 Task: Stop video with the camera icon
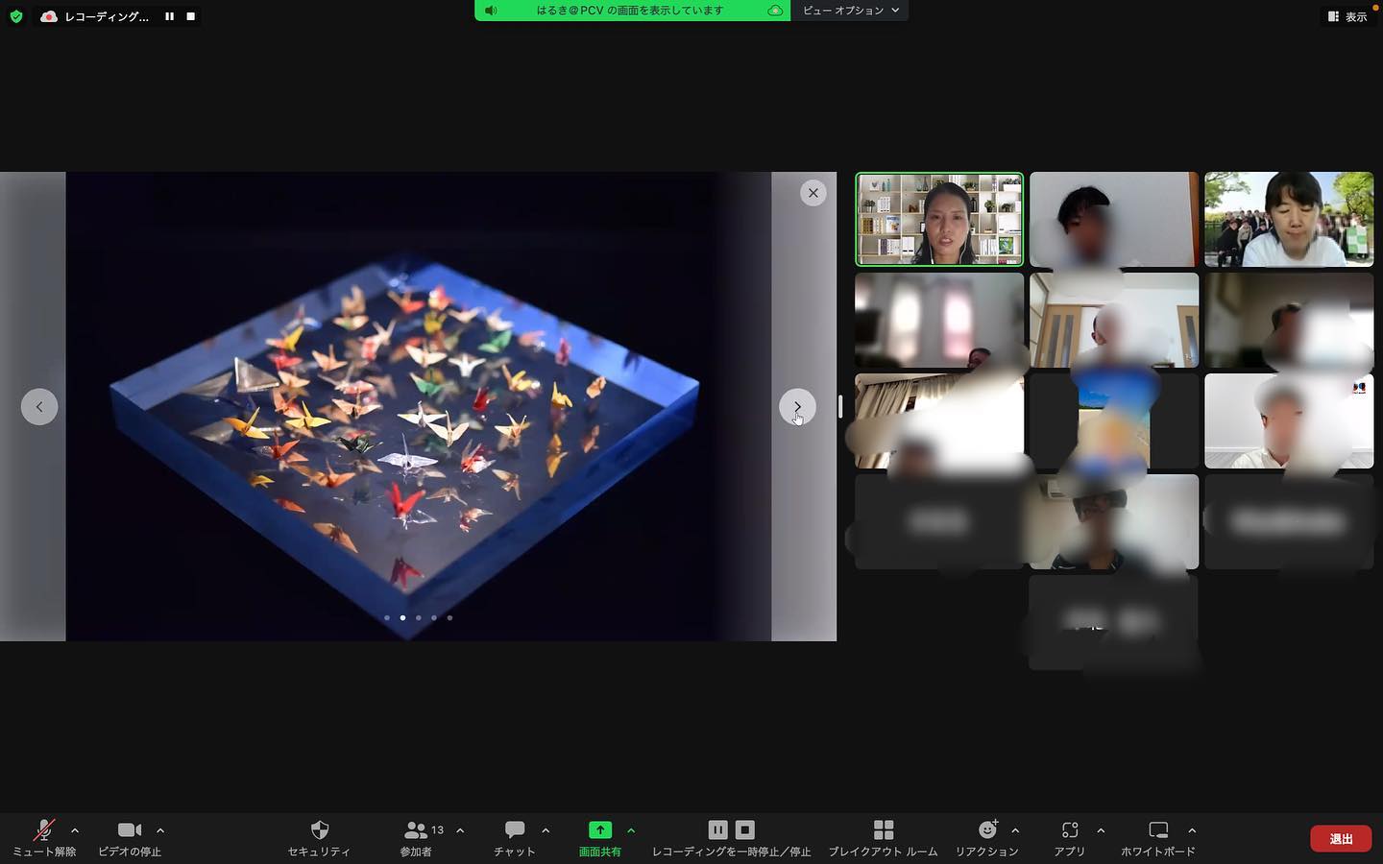129,830
